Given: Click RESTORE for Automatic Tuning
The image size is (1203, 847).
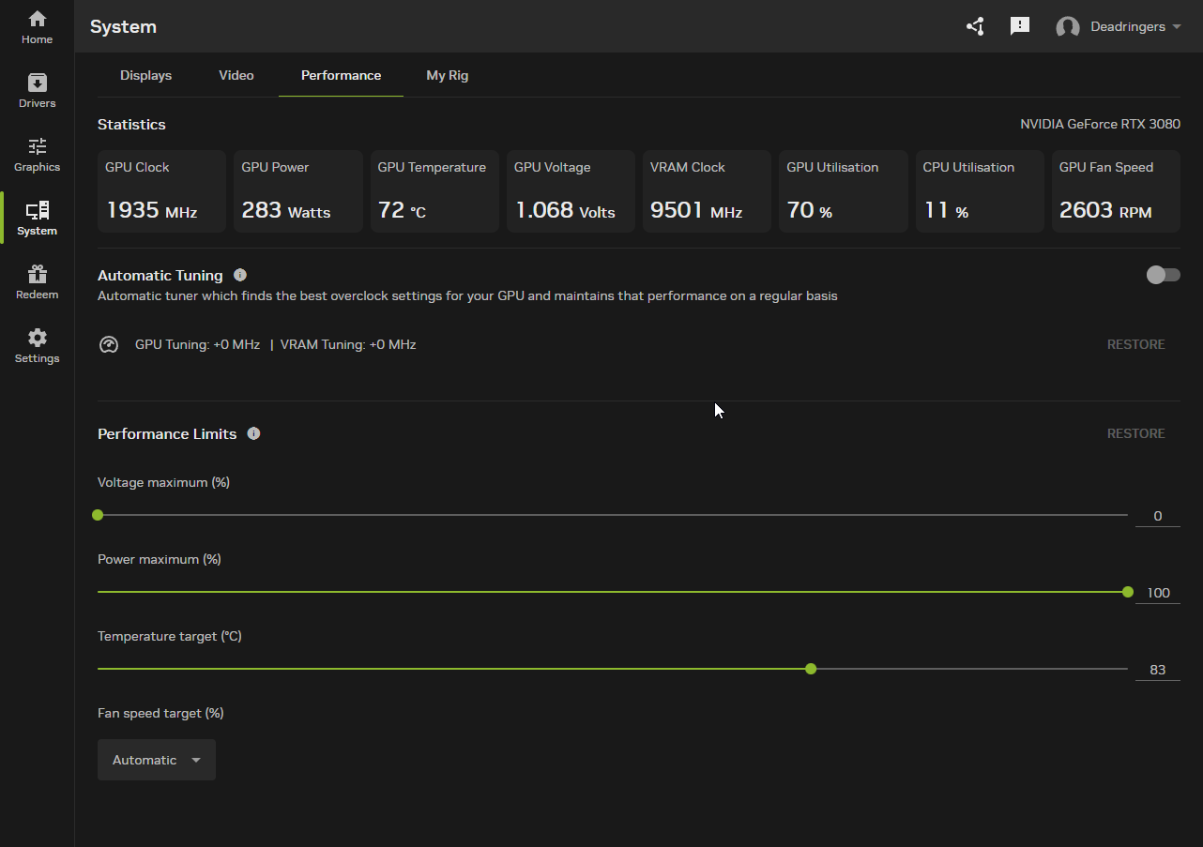Looking at the screenshot, I should (1135, 344).
